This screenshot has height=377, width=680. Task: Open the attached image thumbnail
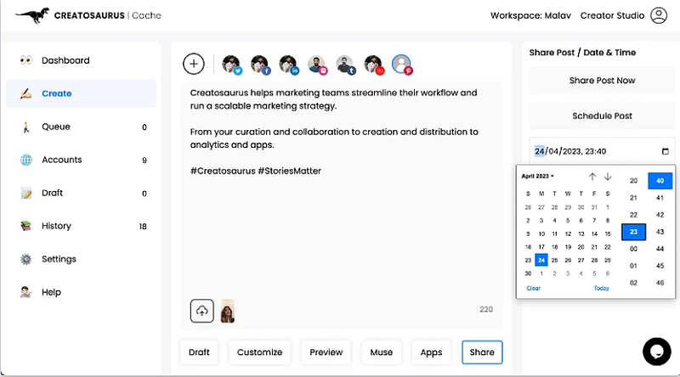click(228, 311)
